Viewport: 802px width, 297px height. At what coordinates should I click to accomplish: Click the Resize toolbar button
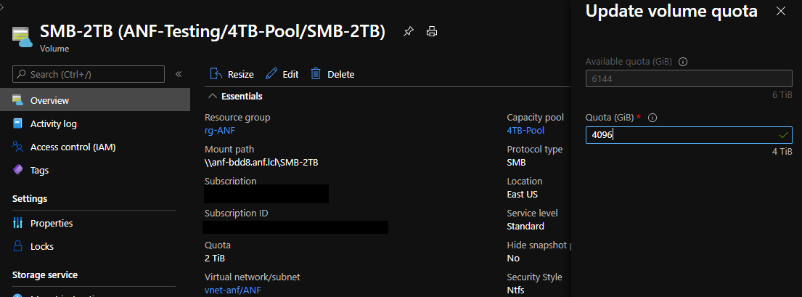(x=232, y=74)
